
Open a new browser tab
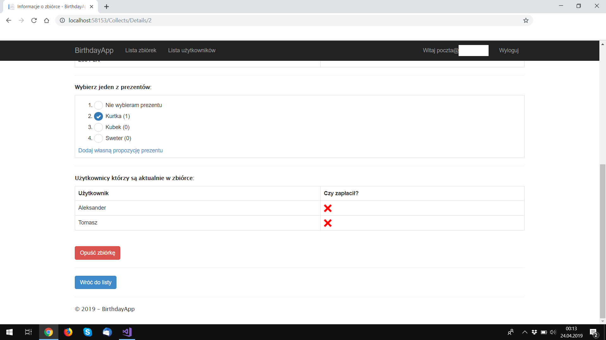[107, 7]
